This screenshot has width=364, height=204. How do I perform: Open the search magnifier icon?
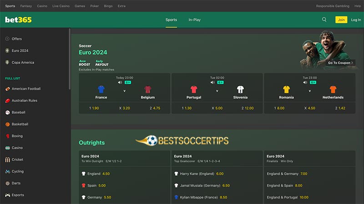324,19
